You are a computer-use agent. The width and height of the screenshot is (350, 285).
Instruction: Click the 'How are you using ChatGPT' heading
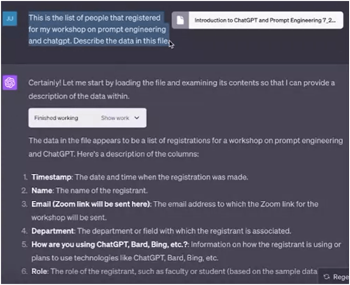tap(110, 244)
